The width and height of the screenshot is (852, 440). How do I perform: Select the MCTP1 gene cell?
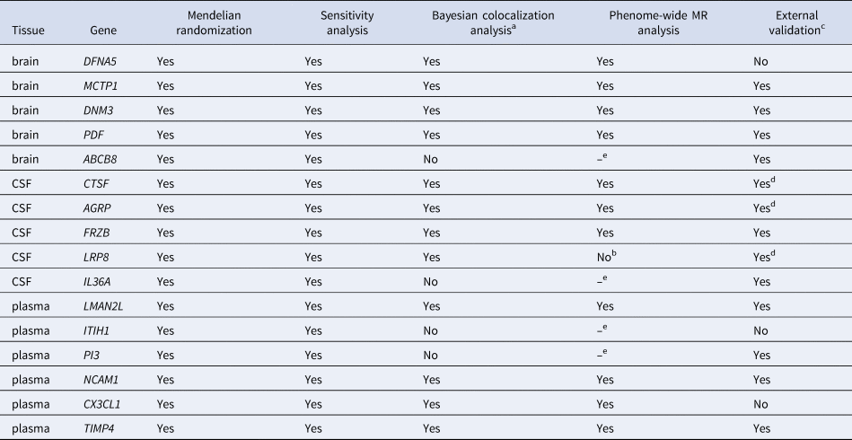(x=100, y=86)
